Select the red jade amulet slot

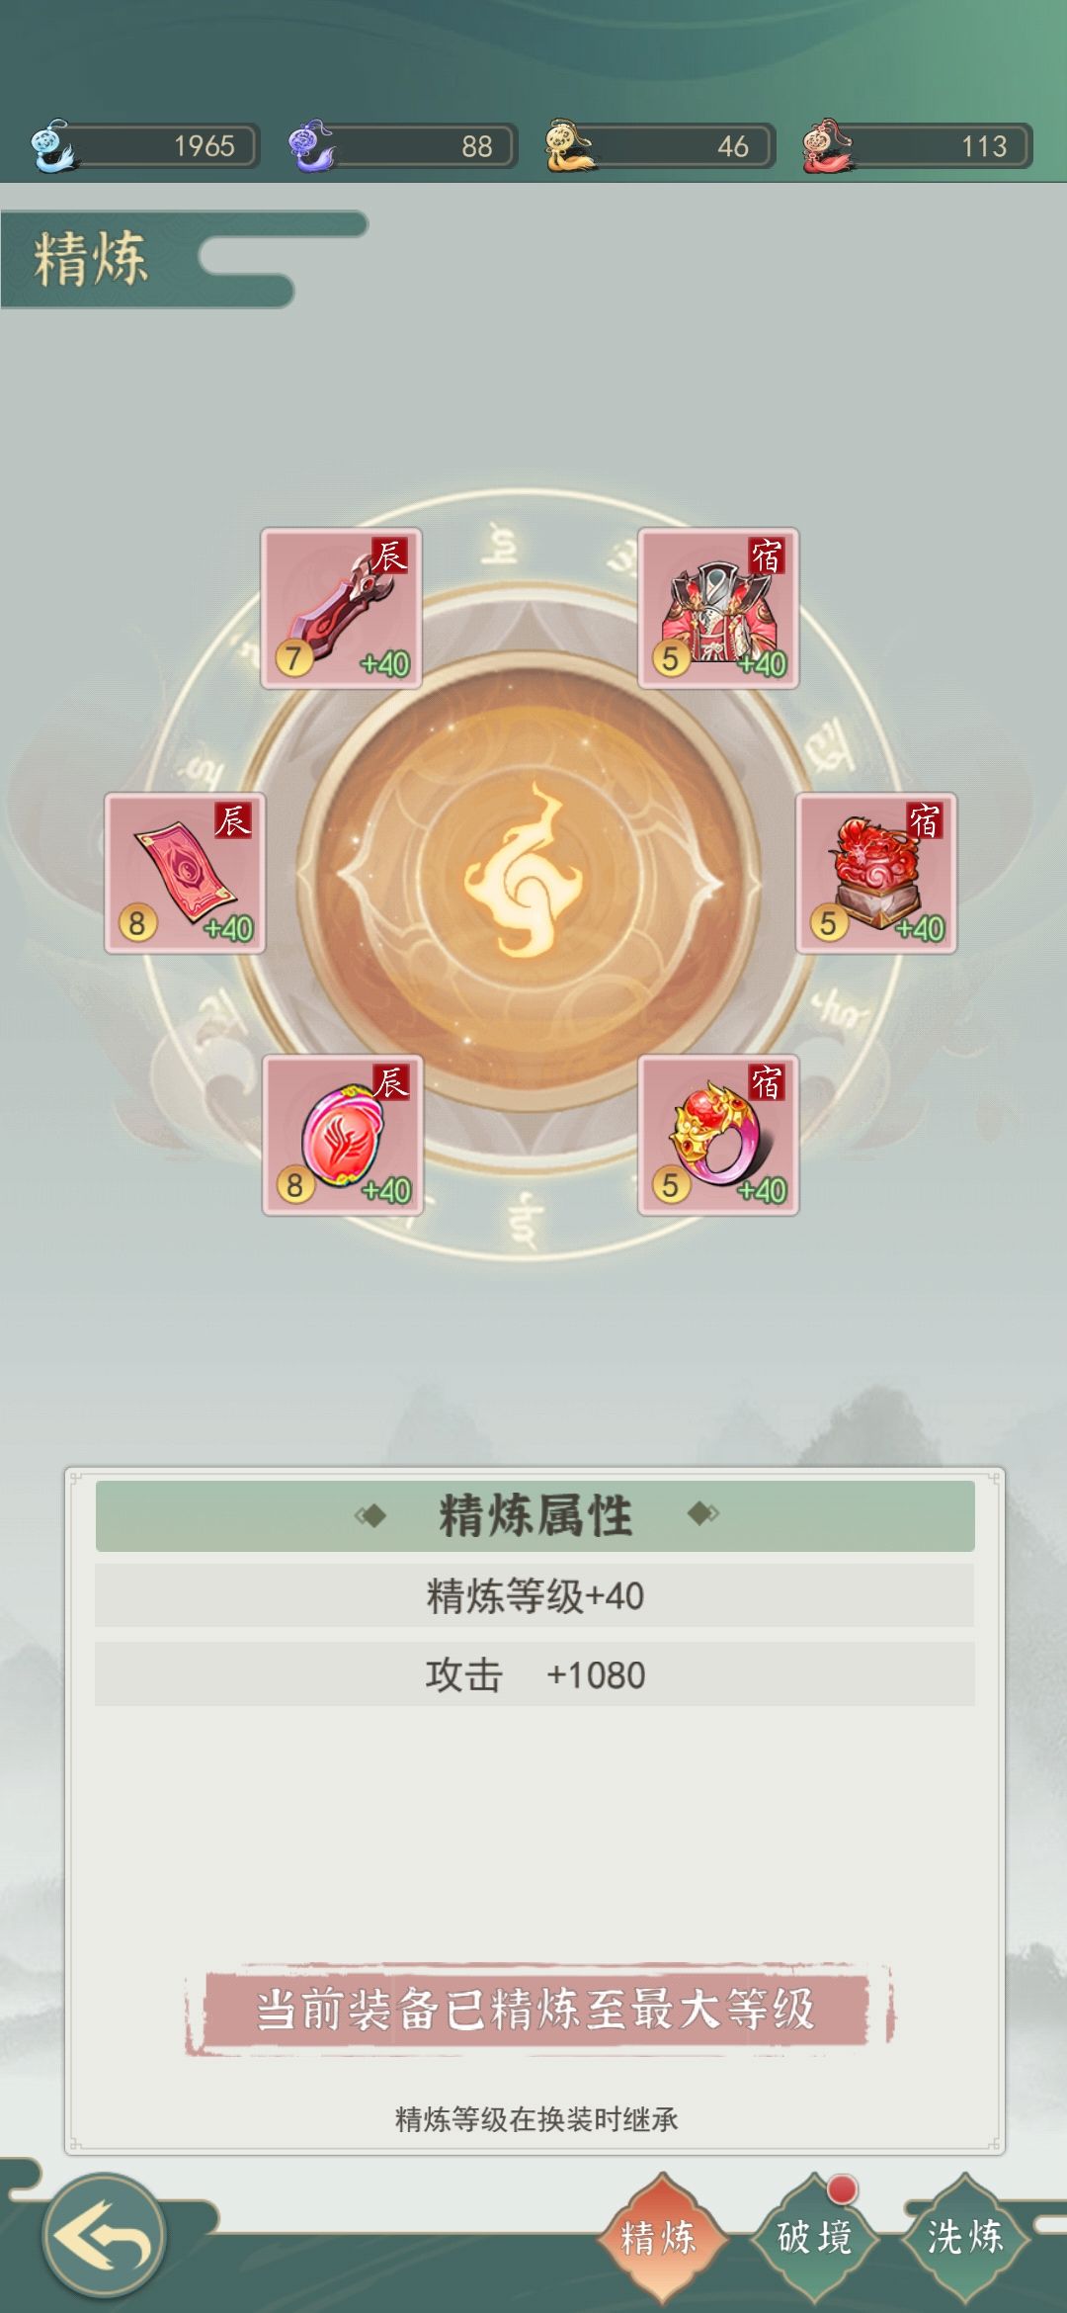(342, 1135)
